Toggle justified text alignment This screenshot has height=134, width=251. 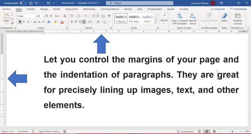coord(84,22)
